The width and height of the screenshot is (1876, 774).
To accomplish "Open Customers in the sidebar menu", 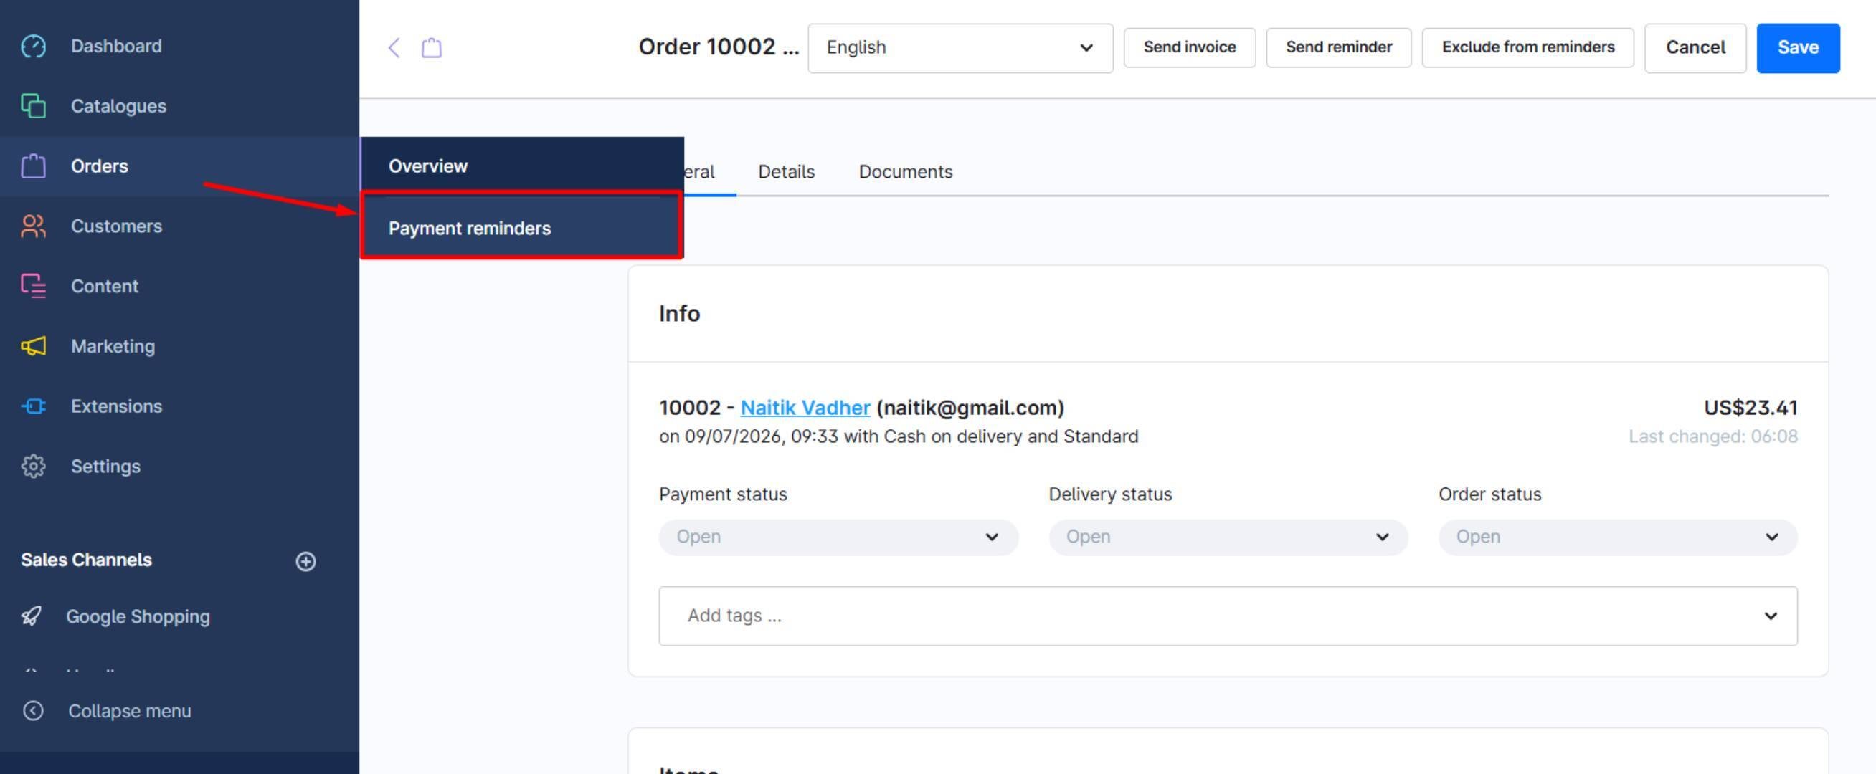I will pyautogui.click(x=179, y=226).
